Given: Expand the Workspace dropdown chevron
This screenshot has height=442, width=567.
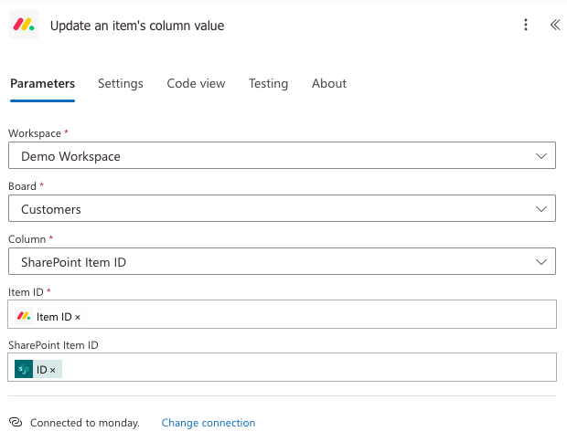Looking at the screenshot, I should point(541,156).
